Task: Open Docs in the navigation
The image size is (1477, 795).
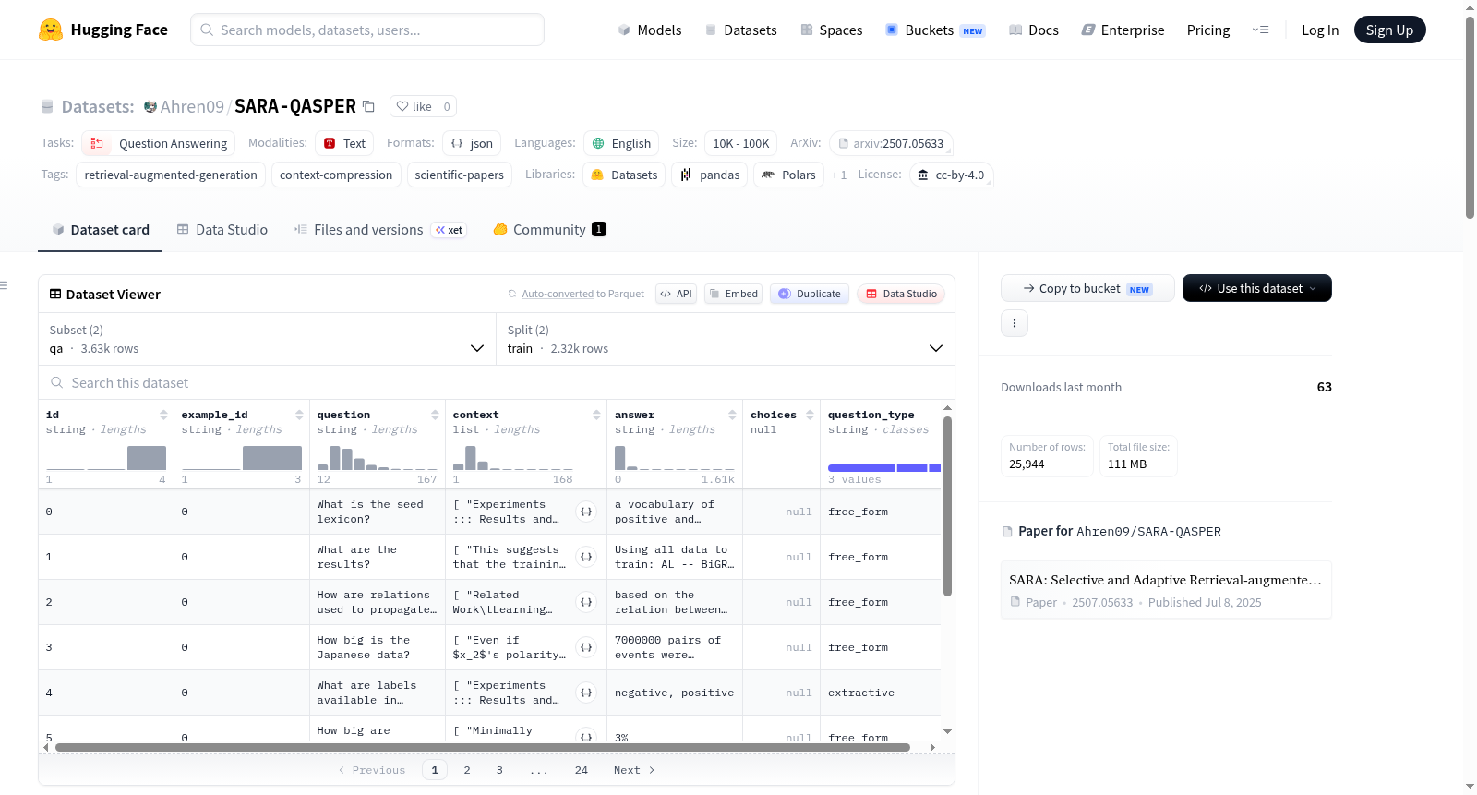Action: click(1034, 30)
